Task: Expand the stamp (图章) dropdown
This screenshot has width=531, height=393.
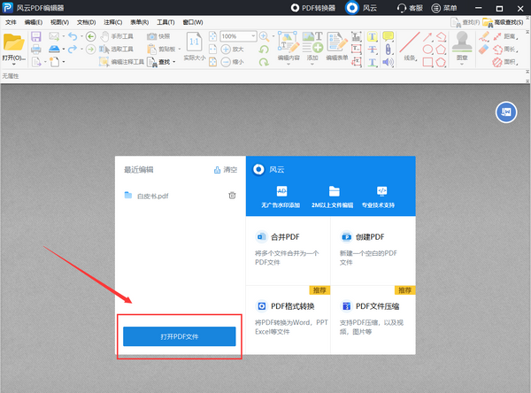Action: [x=462, y=64]
